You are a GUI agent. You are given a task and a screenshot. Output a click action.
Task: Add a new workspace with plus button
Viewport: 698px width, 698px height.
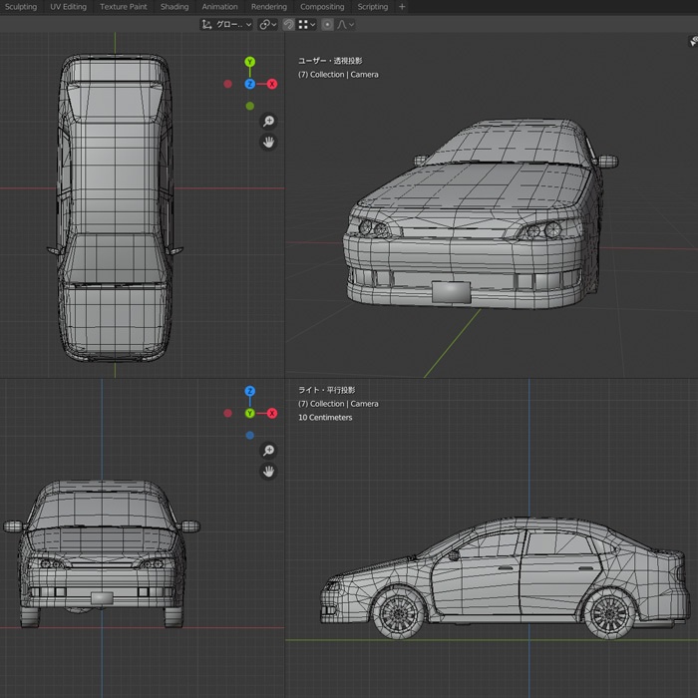pos(402,7)
